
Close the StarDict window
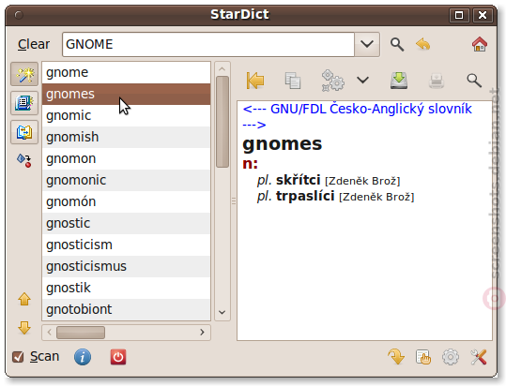(x=483, y=15)
